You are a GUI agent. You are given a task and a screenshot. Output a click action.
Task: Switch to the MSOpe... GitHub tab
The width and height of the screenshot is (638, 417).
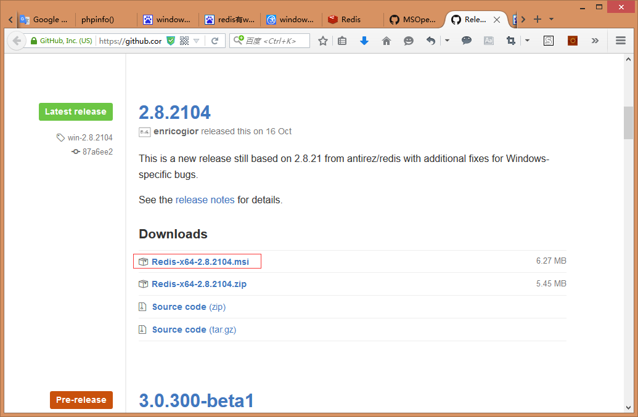coord(413,20)
